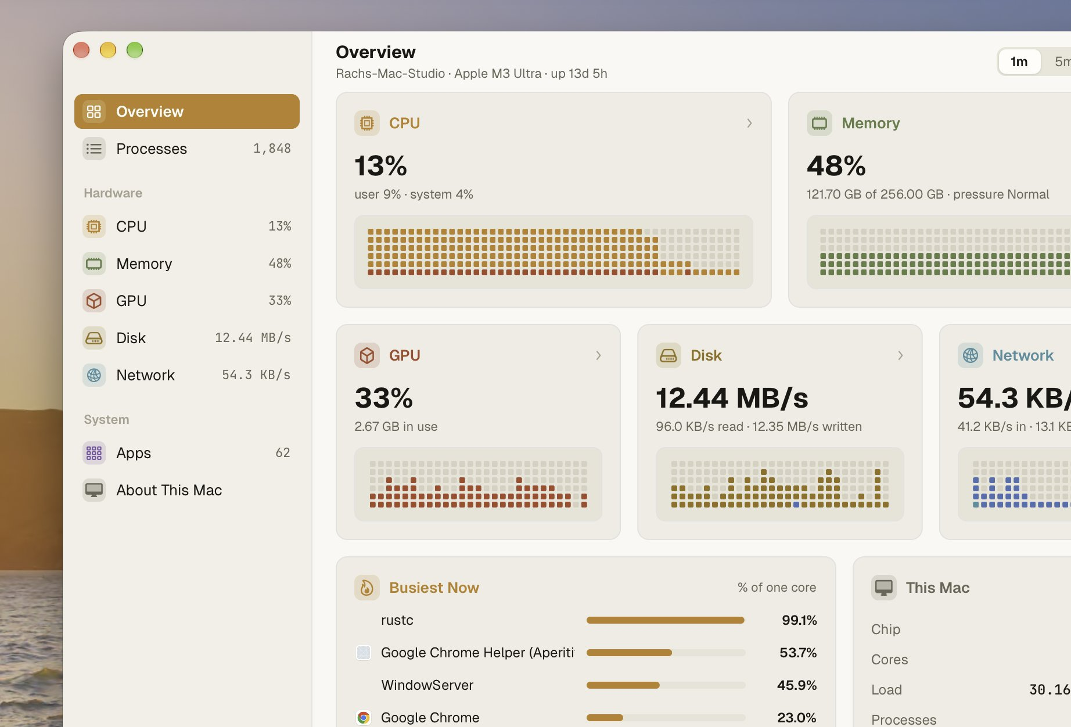
Task: Select the 1m time range
Action: point(1019,62)
